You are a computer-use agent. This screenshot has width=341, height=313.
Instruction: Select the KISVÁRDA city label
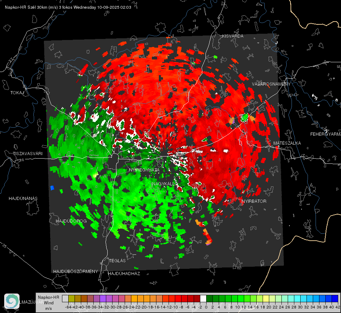tap(233, 36)
